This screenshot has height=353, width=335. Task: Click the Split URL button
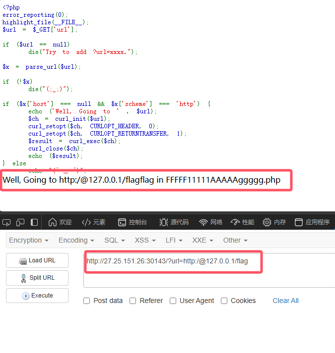37,278
